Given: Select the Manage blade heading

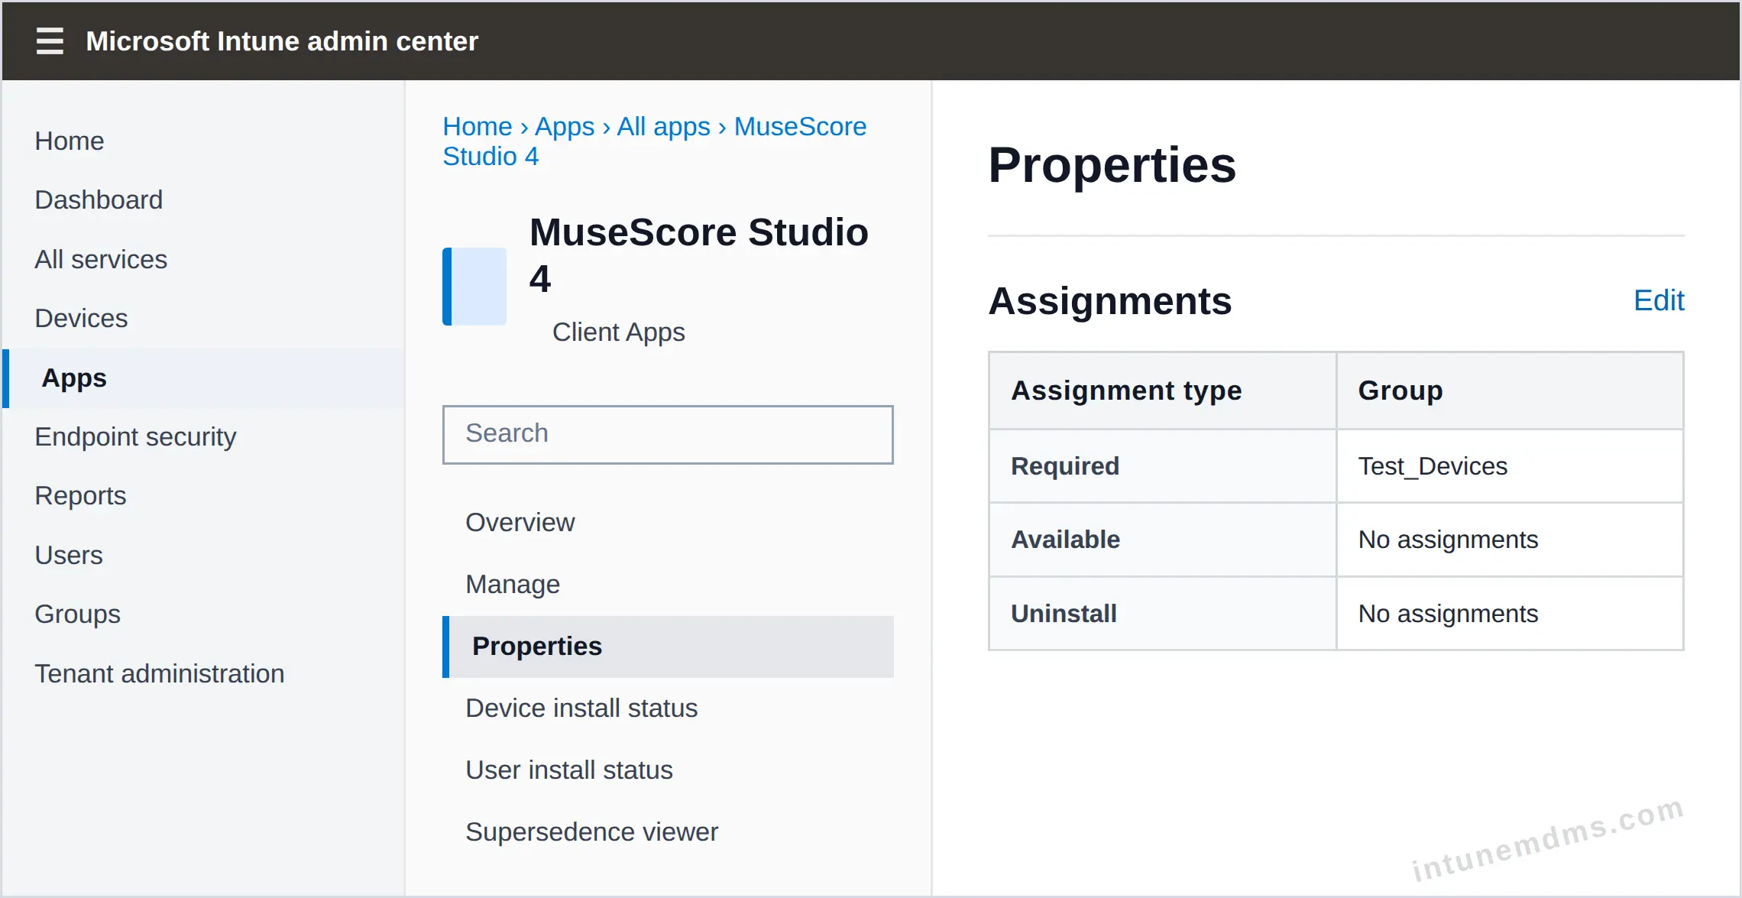Looking at the screenshot, I should point(513,584).
